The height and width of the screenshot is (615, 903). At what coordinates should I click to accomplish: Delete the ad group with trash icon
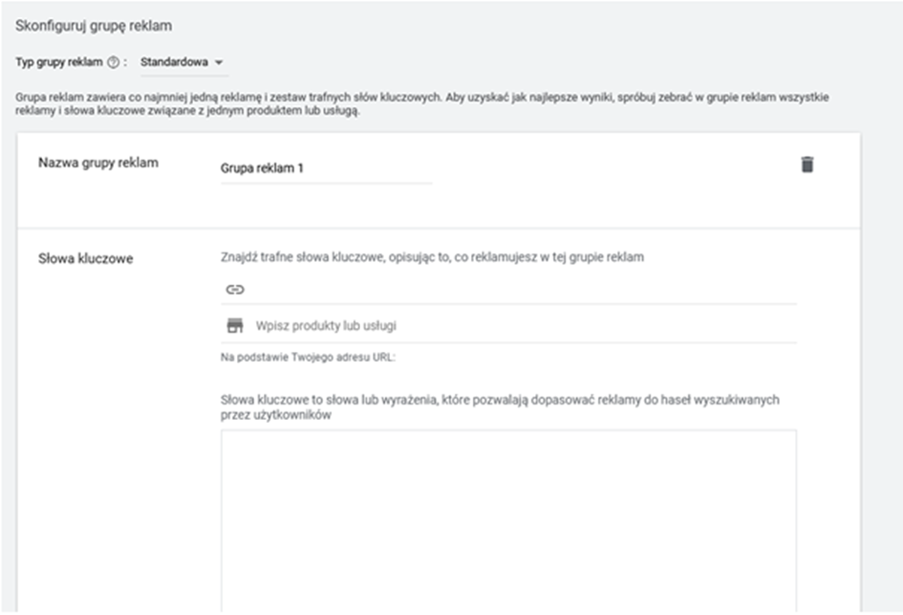(x=807, y=165)
